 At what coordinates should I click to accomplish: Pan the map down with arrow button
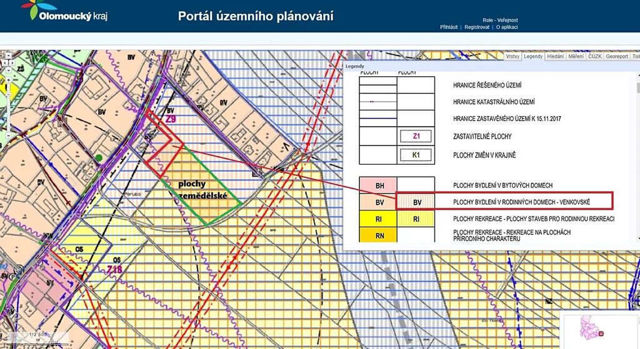coord(8,69)
